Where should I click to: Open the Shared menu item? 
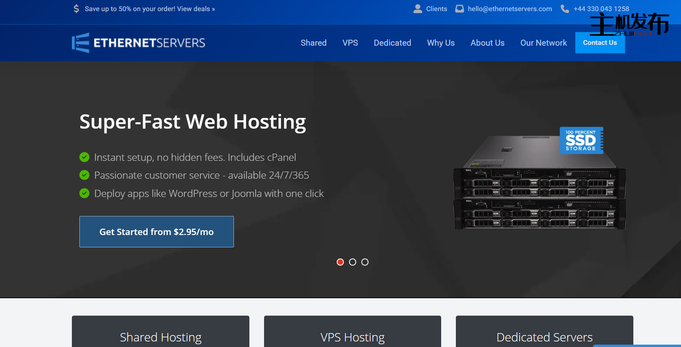(313, 43)
